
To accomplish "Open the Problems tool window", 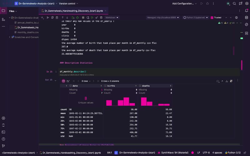I will [x=3, y=139].
